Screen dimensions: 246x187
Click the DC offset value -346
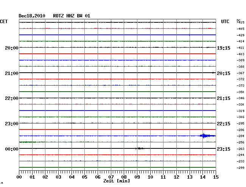point(240,98)
